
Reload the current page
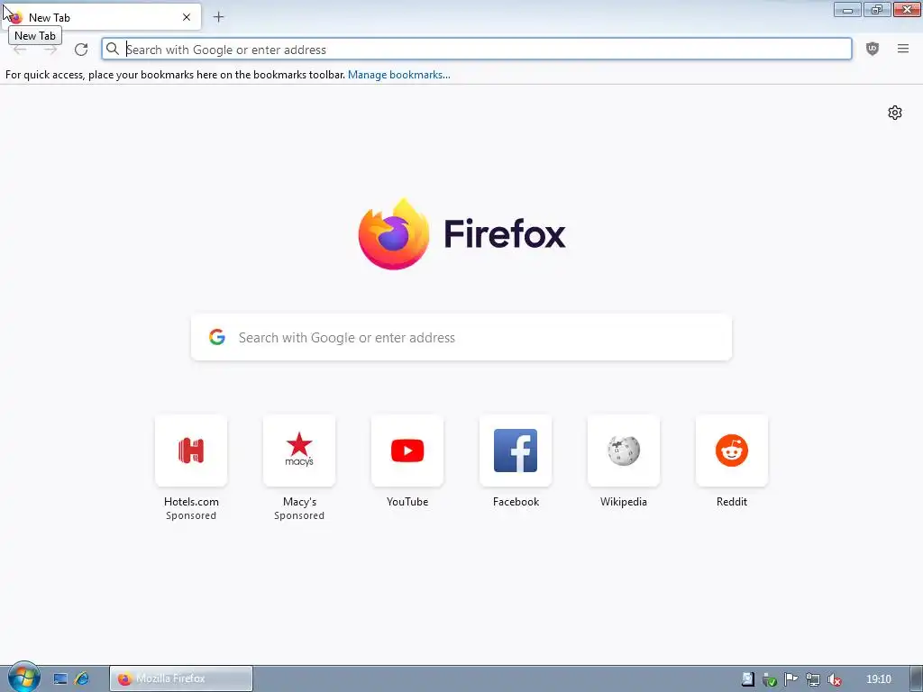(81, 50)
